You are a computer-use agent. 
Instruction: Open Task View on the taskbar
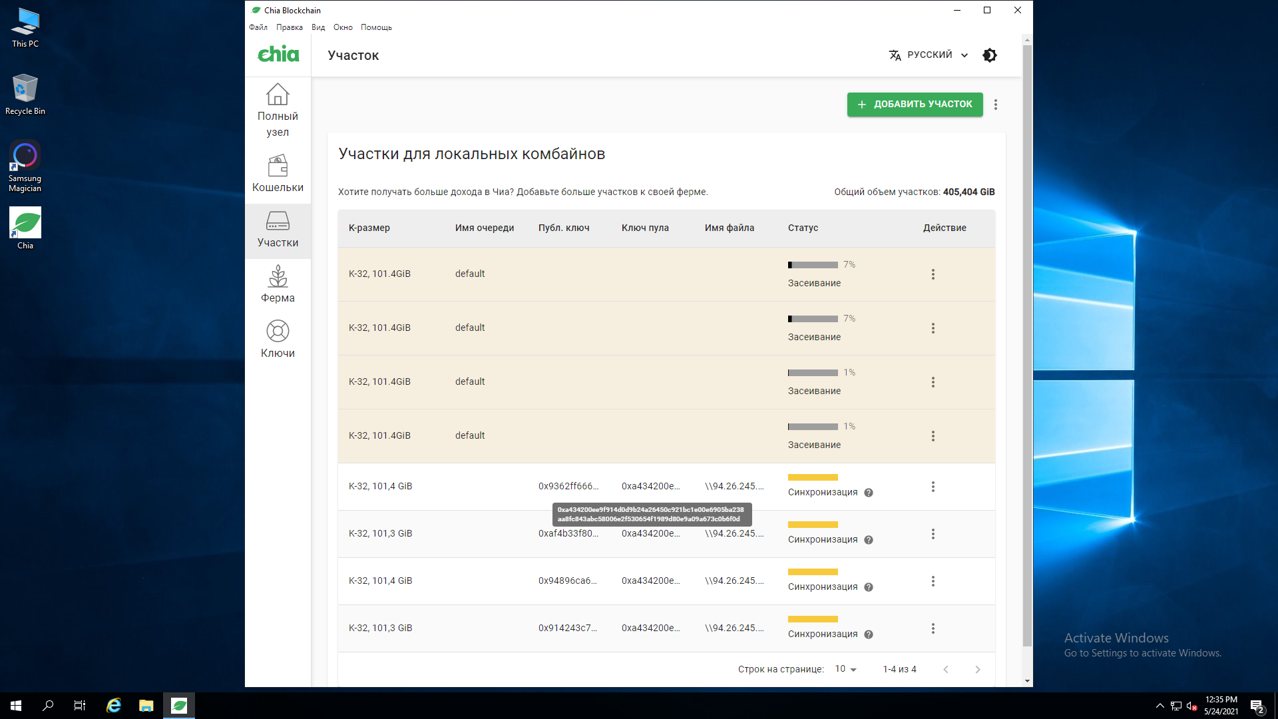click(x=80, y=706)
